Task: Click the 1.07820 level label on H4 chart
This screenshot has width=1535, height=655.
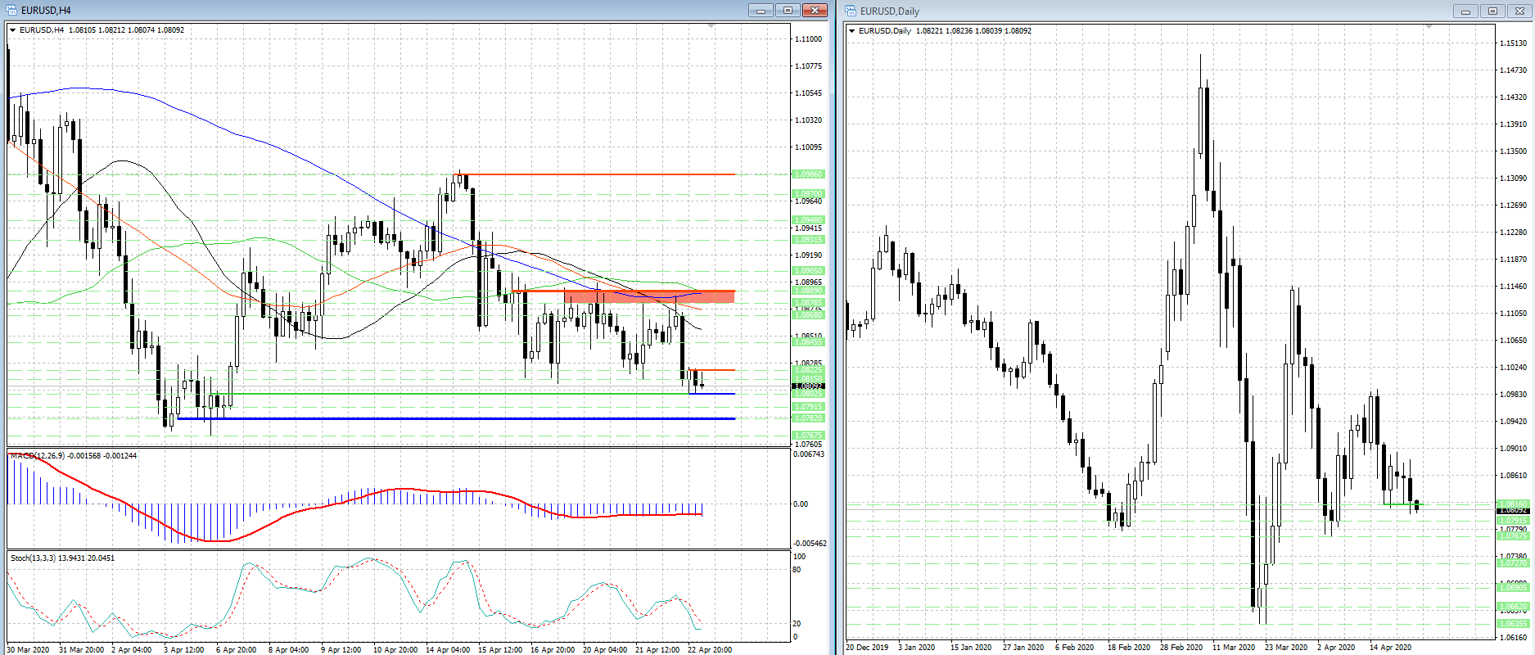Action: (809, 418)
